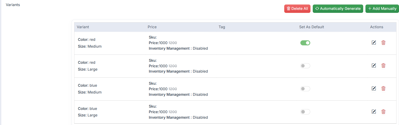
Task: Turn off default for red Medium variant
Action: [305, 43]
